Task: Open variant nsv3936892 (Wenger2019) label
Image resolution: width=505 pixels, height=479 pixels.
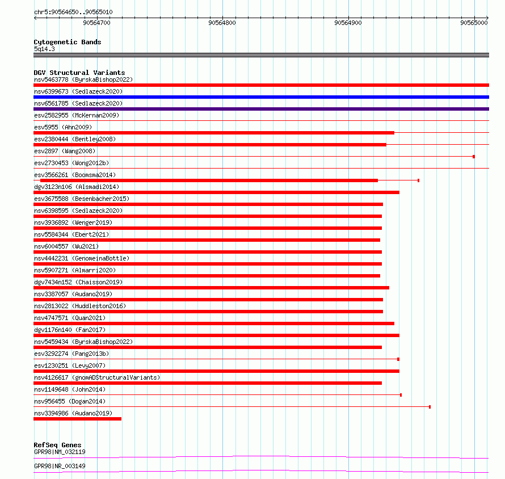Action: pyautogui.click(x=73, y=222)
